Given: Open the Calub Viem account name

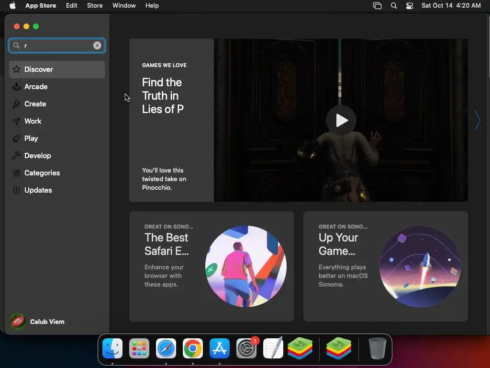Looking at the screenshot, I should (47, 322).
